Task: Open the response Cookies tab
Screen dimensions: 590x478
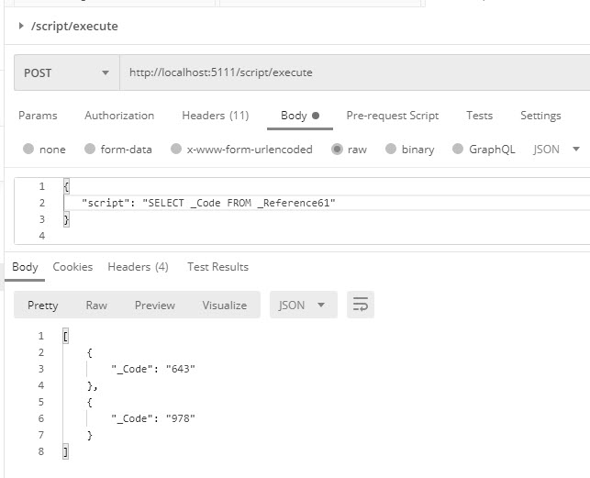Action: [72, 267]
